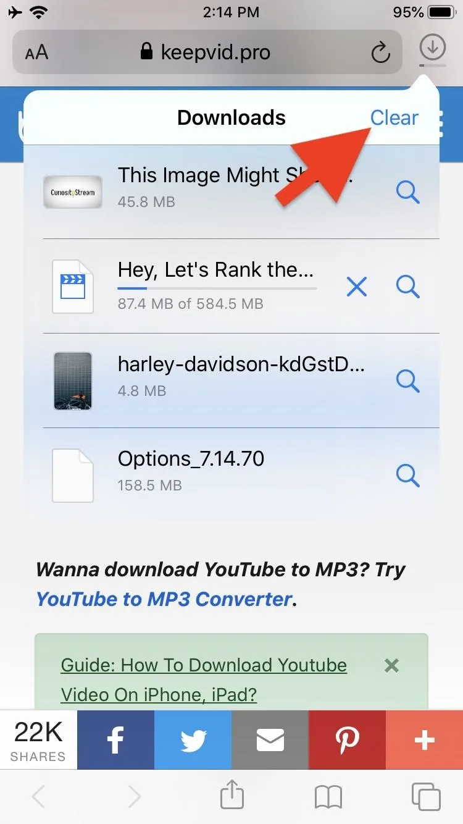Cancel the 'Hey, Let's Rank the' download
The image size is (463, 824).
(357, 286)
